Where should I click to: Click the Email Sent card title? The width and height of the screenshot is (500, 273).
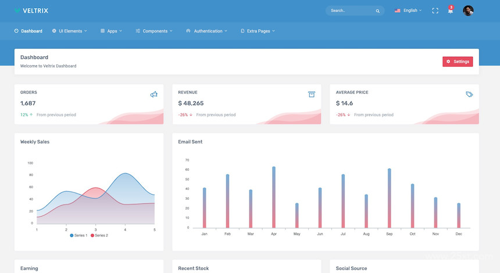190,142
